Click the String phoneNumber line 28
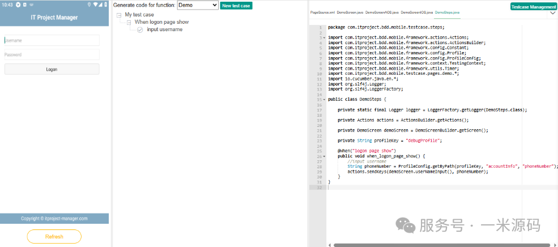 [x=451, y=167]
